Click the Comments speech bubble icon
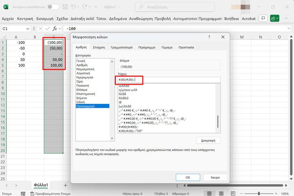 click(x=263, y=18)
